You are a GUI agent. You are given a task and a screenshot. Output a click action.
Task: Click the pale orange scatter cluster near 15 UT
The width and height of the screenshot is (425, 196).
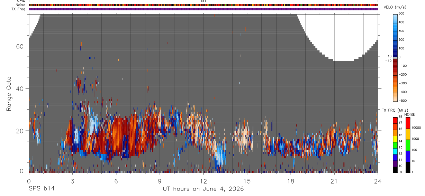click(243, 136)
